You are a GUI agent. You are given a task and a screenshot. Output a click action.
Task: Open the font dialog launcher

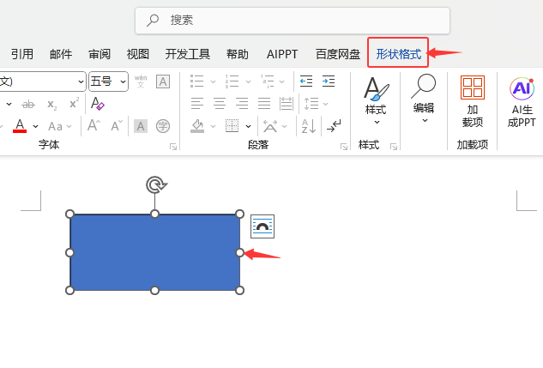pos(173,147)
